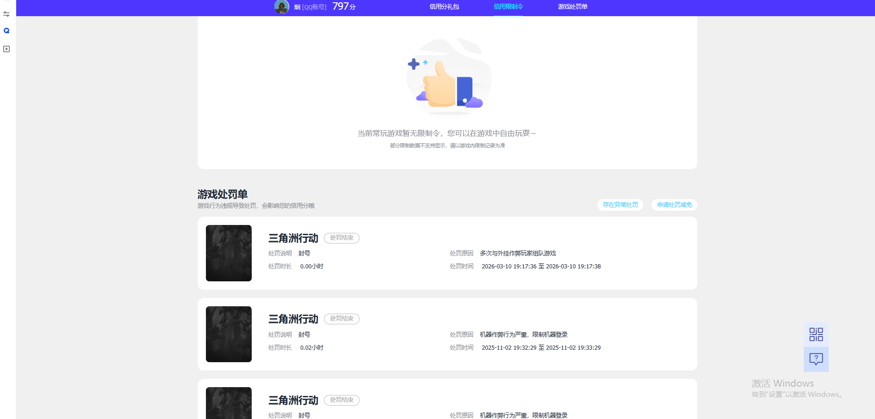Open the user avatar in the top bar

click(281, 7)
